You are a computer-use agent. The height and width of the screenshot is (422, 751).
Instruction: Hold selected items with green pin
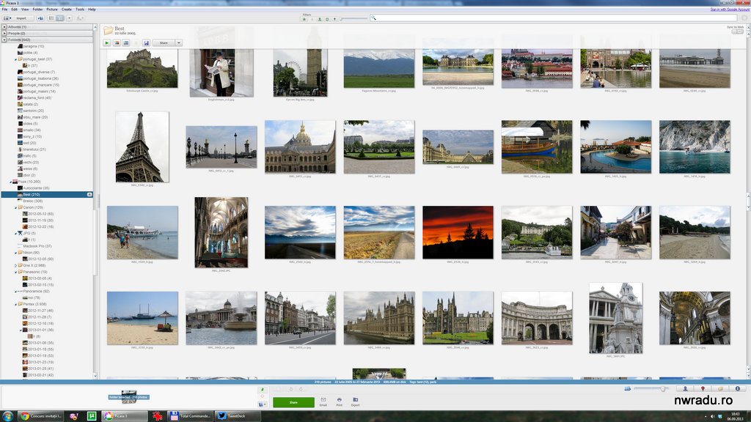(x=262, y=390)
